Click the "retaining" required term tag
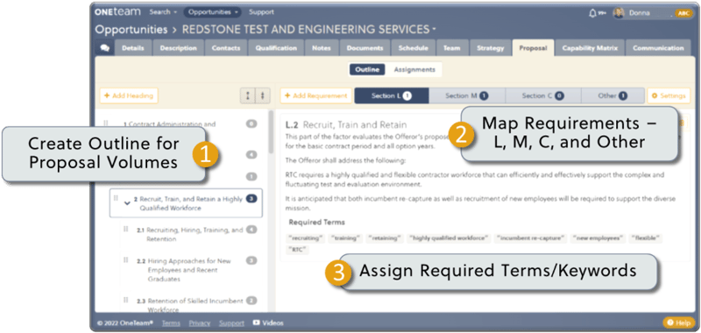 [385, 238]
